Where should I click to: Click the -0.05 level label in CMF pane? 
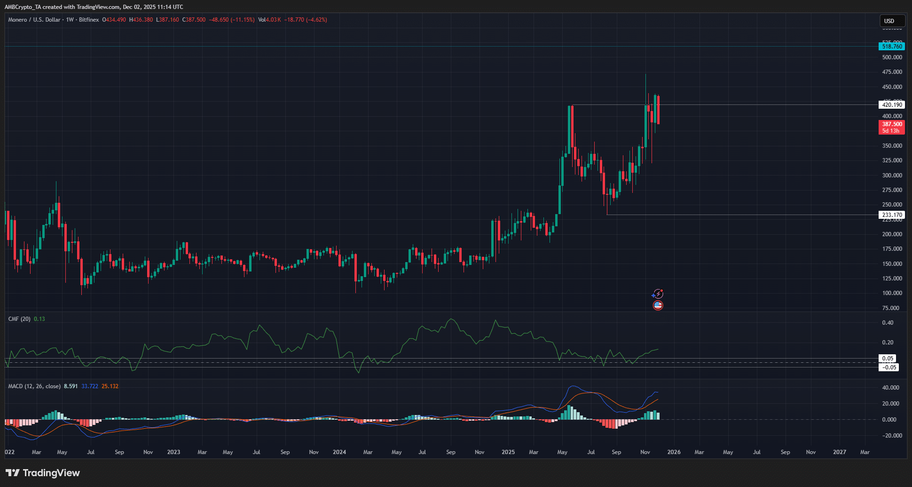pos(888,367)
